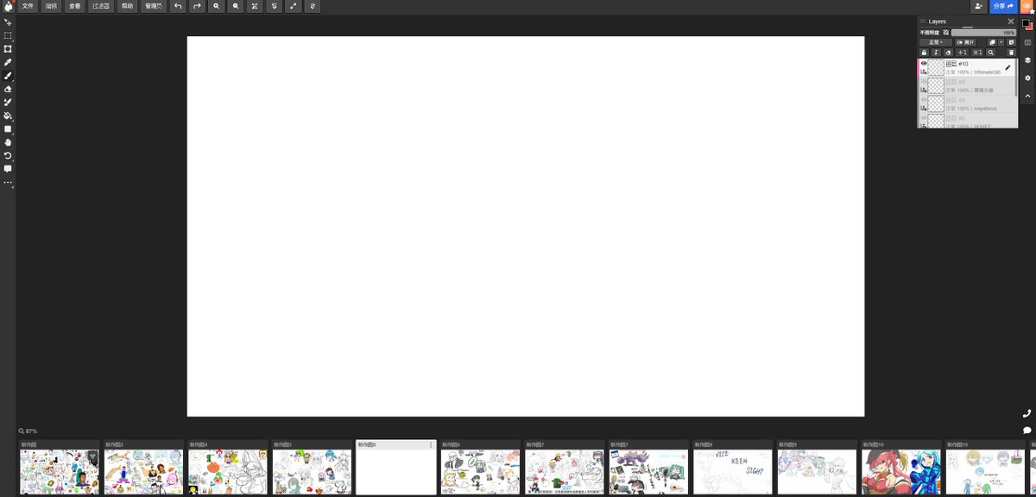Click the black primary color swatch
The height and width of the screenshot is (497, 1036).
(x=1026, y=22)
